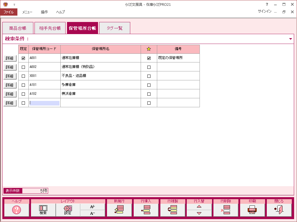This screenshot has width=297, height=222.
Task: Add a new row with 新規行 icon
Action: click(119, 210)
